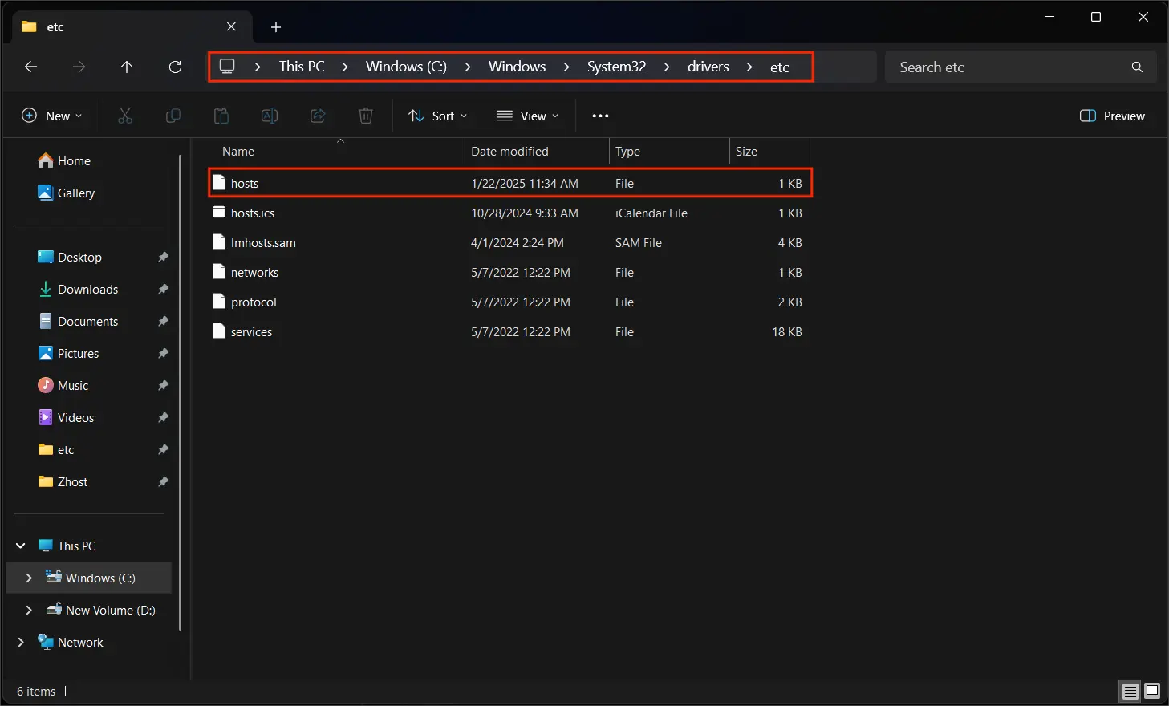This screenshot has height=706, width=1169.
Task: Open the See more three-dots menu
Action: (x=600, y=116)
